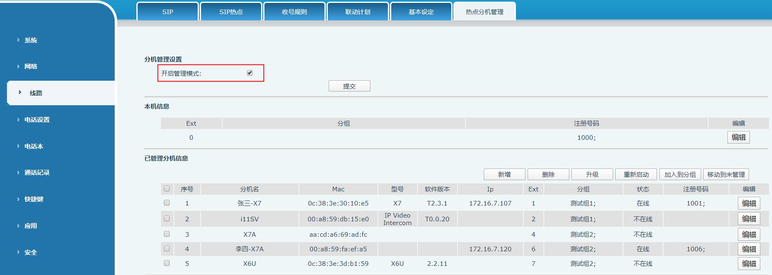Click the 加入到分组 button
Image resolution: width=772 pixels, height=275 pixels.
click(680, 174)
